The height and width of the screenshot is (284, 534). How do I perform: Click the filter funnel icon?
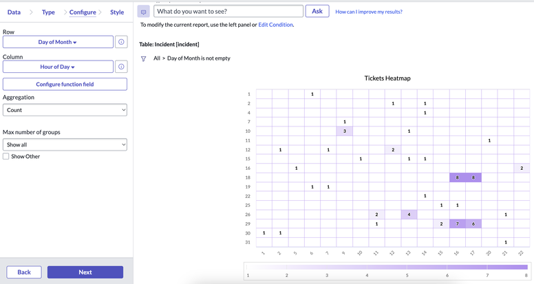(143, 59)
